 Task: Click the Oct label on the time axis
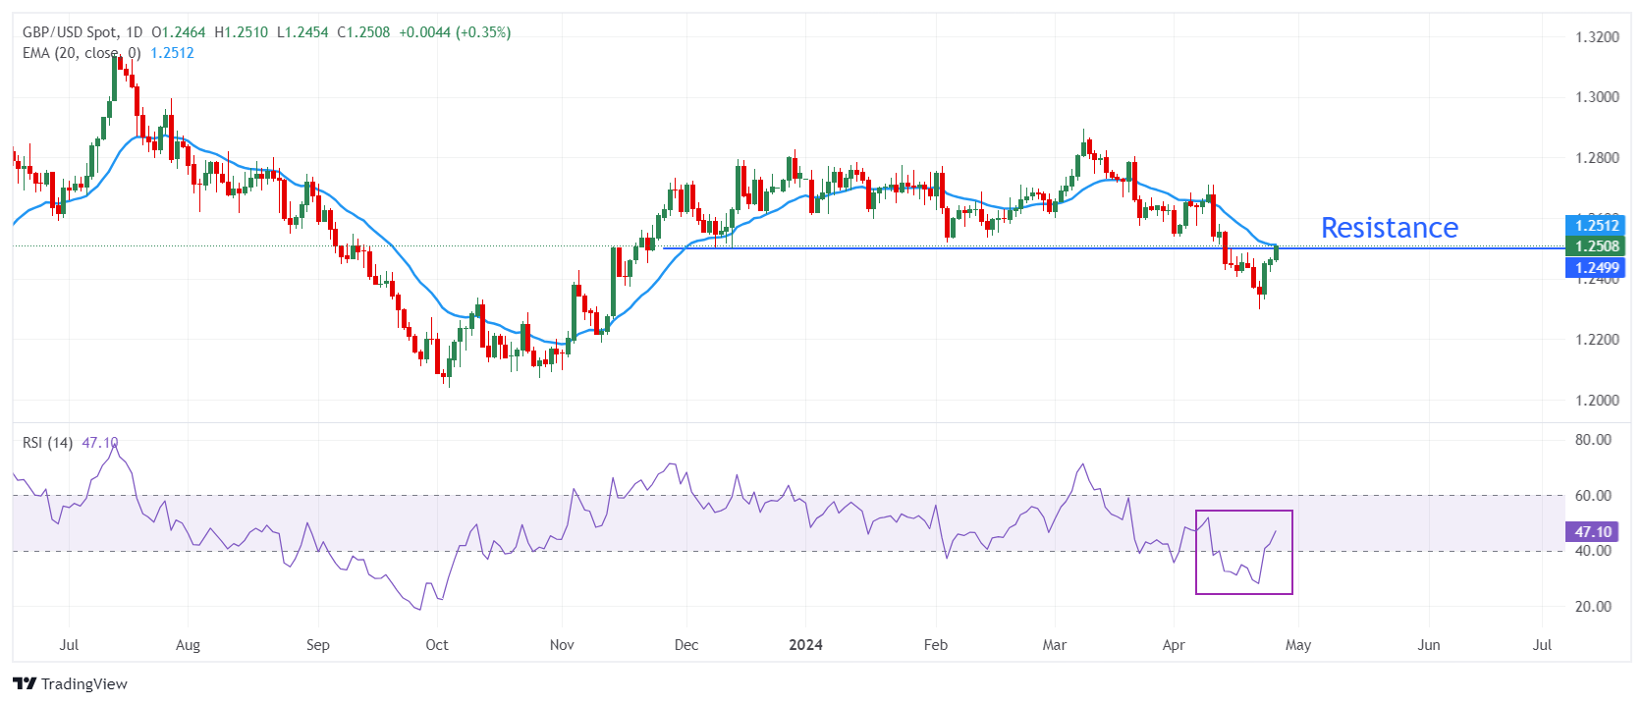(x=437, y=645)
